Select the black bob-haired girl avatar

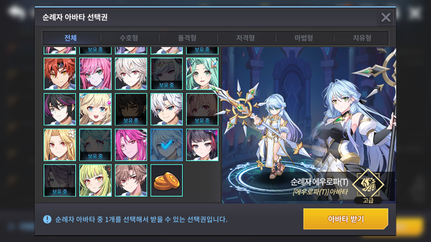click(202, 145)
